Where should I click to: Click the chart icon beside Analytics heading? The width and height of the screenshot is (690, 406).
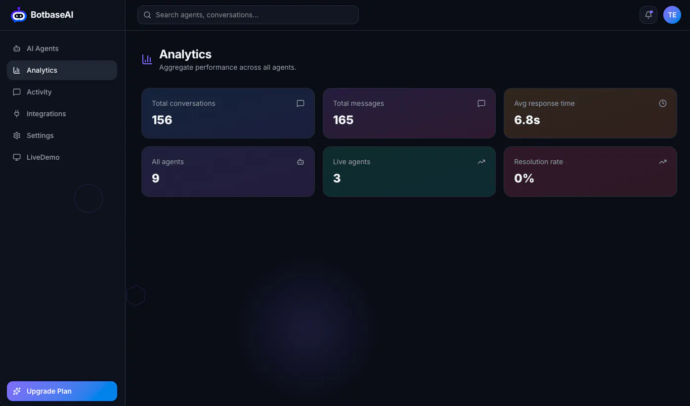(x=147, y=59)
